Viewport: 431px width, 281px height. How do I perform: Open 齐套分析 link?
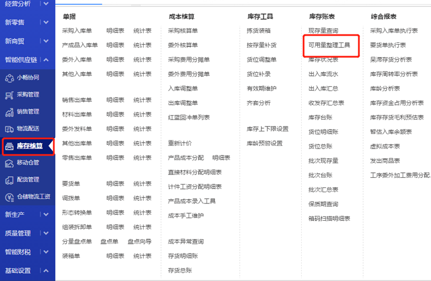click(259, 103)
